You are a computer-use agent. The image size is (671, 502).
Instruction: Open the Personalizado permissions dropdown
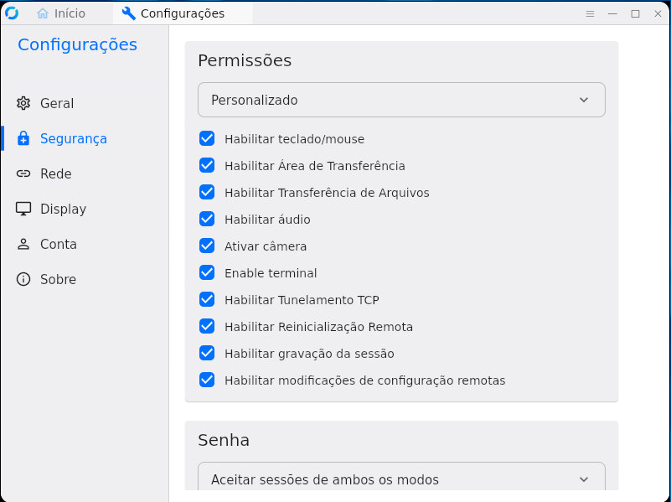401,100
